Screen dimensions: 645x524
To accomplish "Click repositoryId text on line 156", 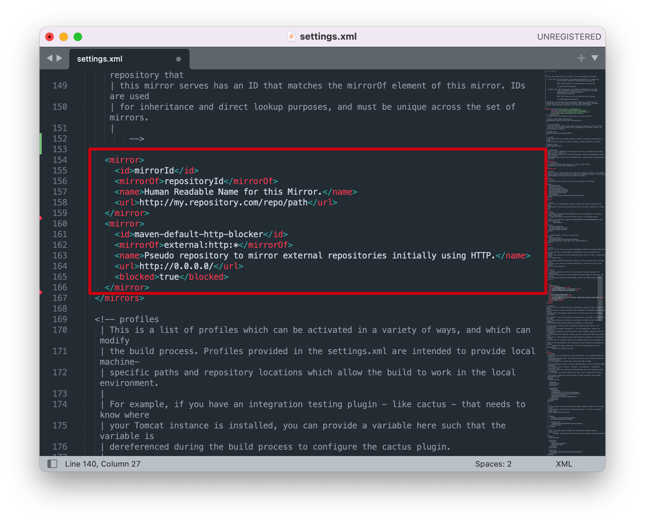I will pos(194,181).
